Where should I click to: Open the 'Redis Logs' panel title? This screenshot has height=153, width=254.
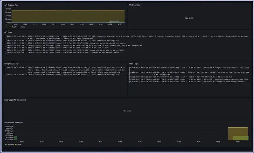(133, 64)
